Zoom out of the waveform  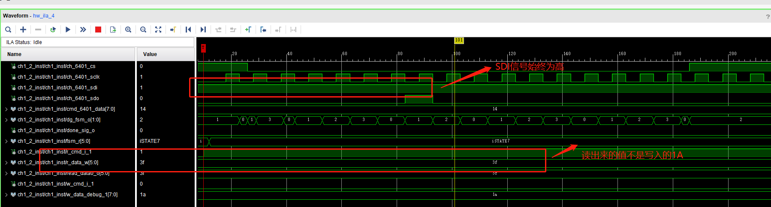point(143,30)
